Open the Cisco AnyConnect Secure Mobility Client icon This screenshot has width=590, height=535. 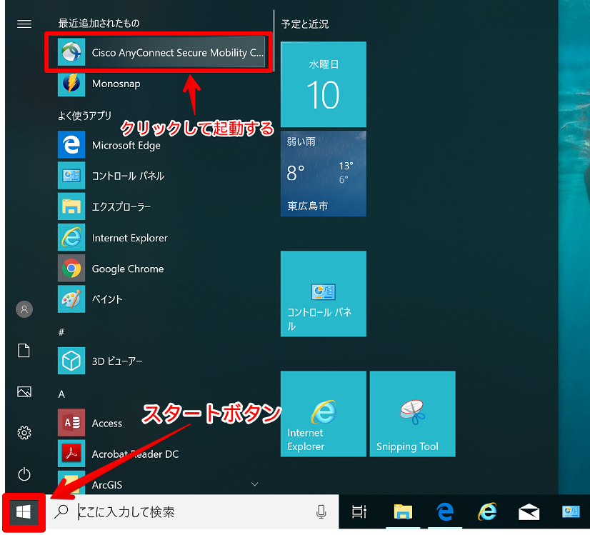pos(71,52)
